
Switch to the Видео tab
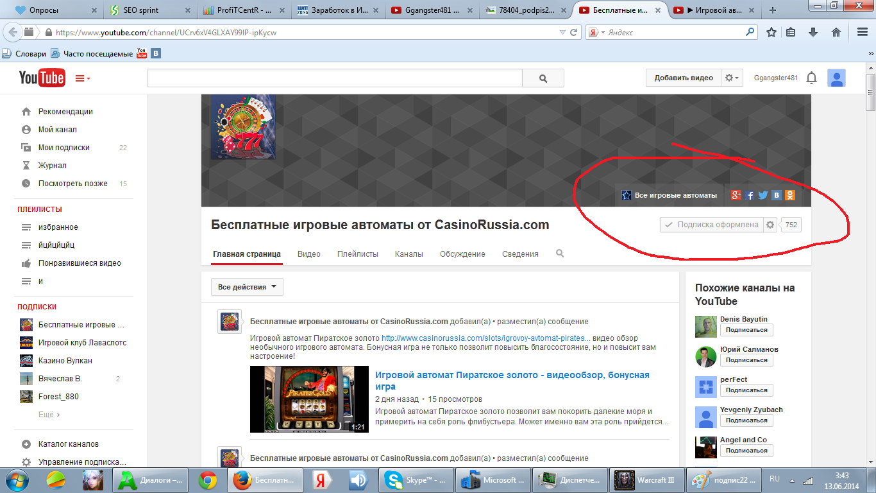pyautogui.click(x=309, y=254)
